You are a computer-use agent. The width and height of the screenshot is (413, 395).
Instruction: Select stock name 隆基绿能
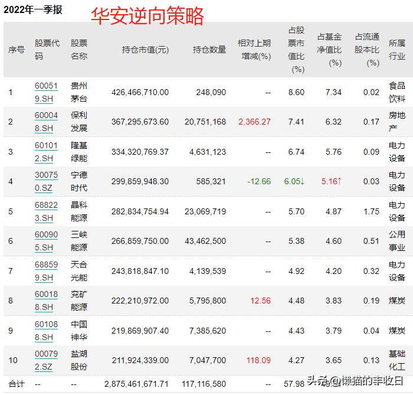point(78,152)
